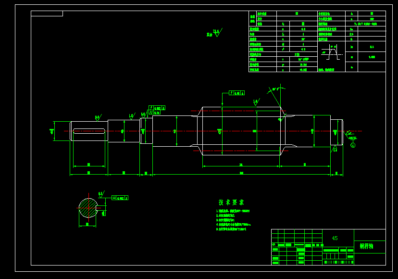
Task: Select technical requirement line numbered 1
Action: tap(233, 211)
